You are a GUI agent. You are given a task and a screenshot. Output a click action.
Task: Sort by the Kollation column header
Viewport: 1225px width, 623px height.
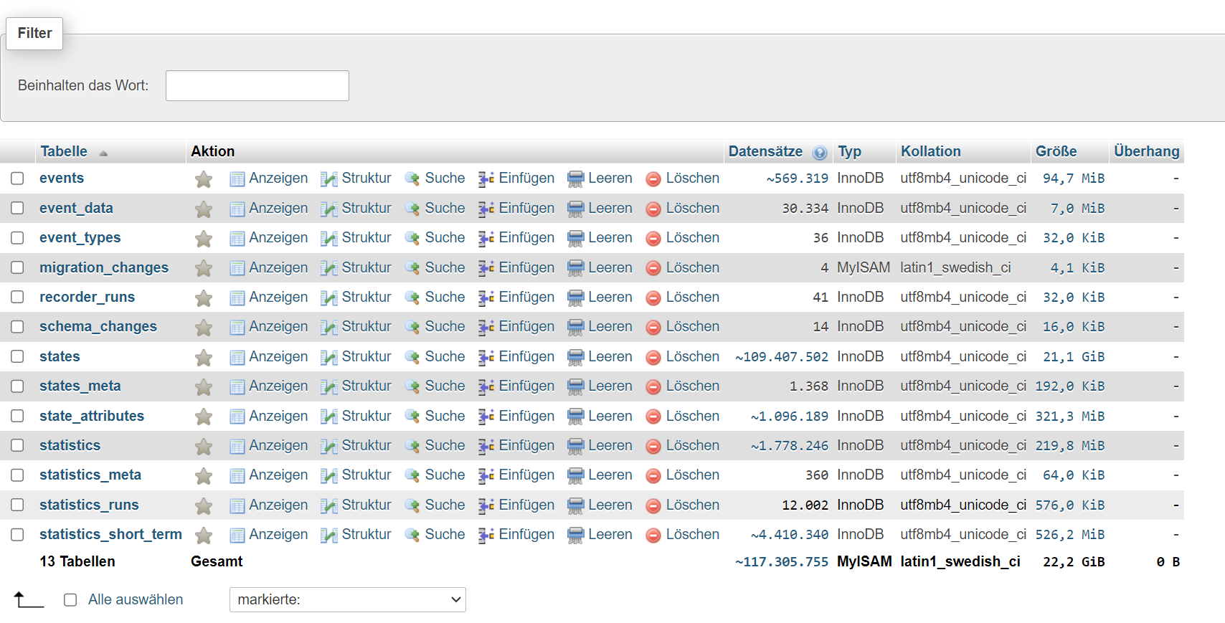point(930,152)
